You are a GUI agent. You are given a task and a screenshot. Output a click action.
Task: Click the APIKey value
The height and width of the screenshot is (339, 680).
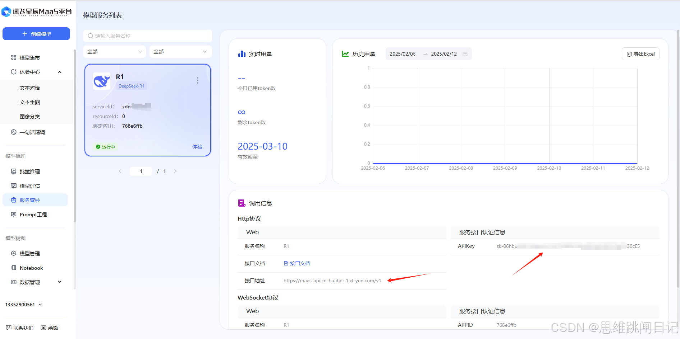[568, 246]
